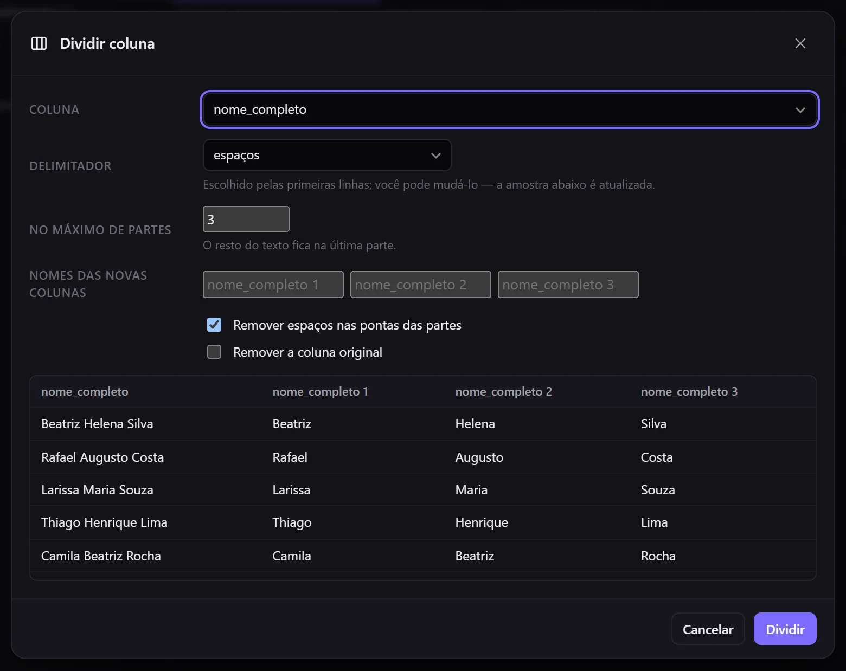846x671 pixels.
Task: Select the nome_completo 1 preview column header
Action: click(x=320, y=391)
